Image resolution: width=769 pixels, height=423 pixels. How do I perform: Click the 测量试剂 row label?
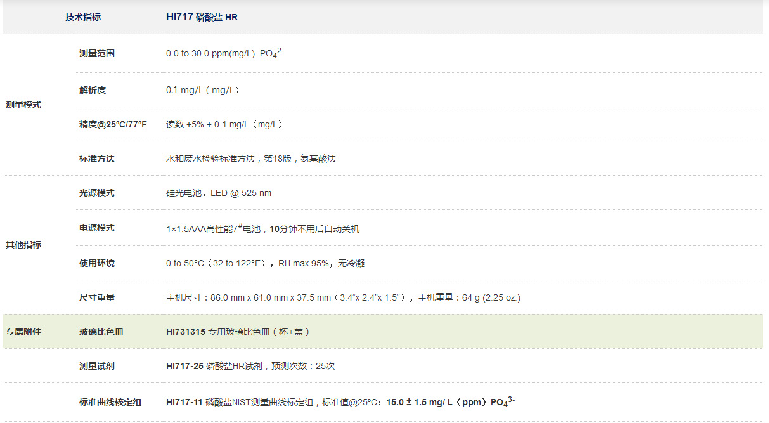point(97,366)
